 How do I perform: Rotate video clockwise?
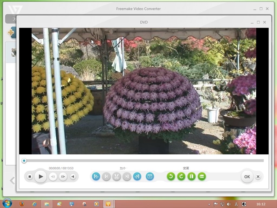(181, 176)
